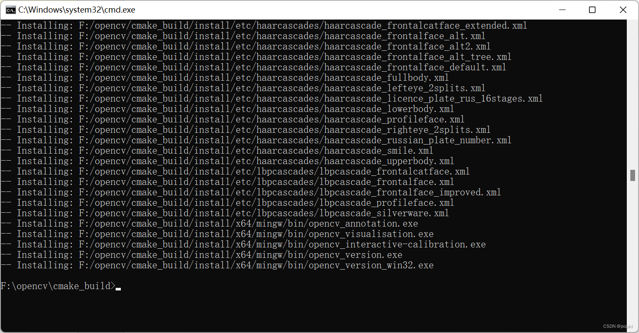Viewport: 639px width, 333px height.
Task: Click the haarcascade_licence_plate_rus_16stages.xml line
Action: pyautogui.click(x=272, y=99)
